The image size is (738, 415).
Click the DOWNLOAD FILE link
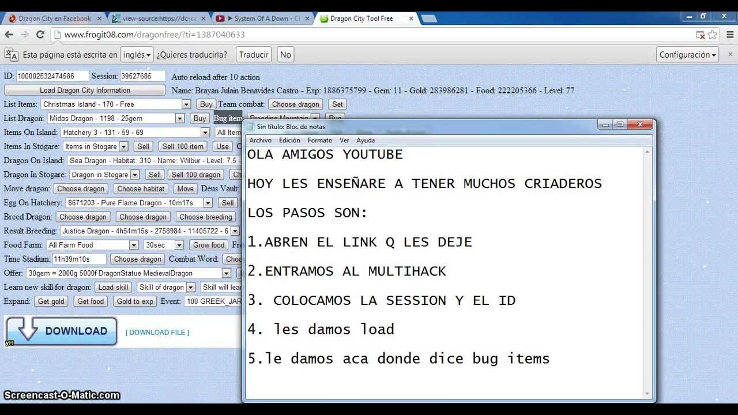point(157,332)
